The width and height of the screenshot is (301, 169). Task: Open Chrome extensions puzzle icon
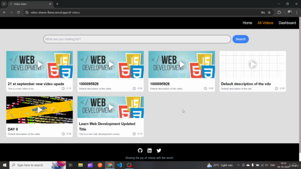click(279, 13)
